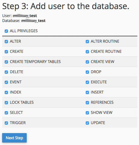Click the INSERT label text
This screenshot has width=139, height=145.
pos(97,92)
